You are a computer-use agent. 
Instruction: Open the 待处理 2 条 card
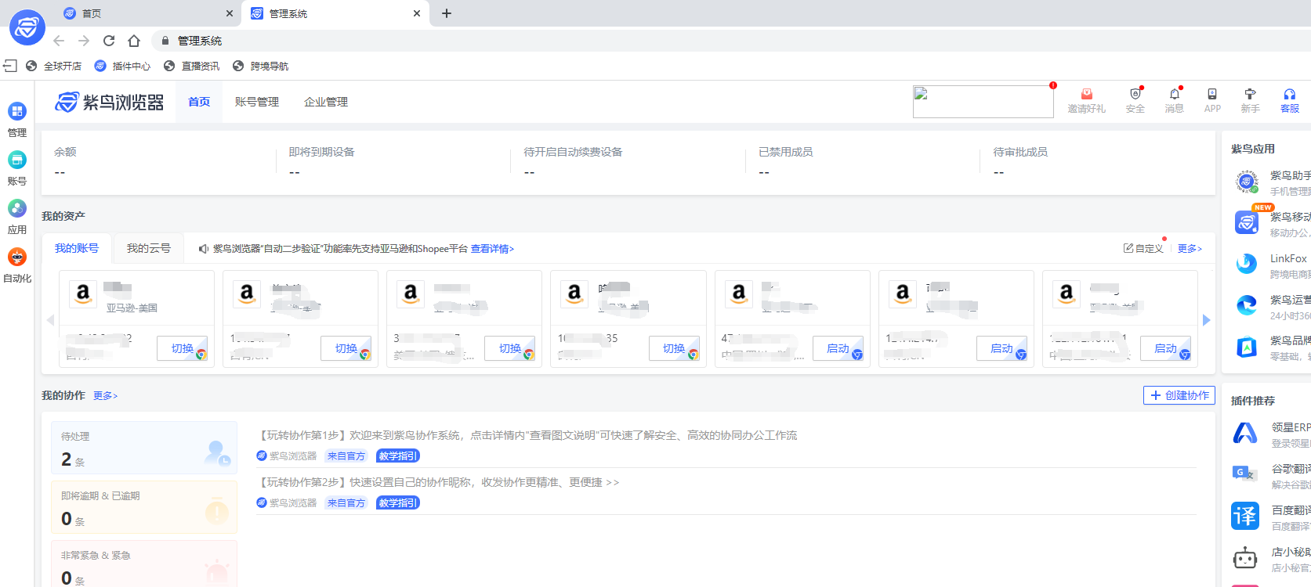[144, 448]
